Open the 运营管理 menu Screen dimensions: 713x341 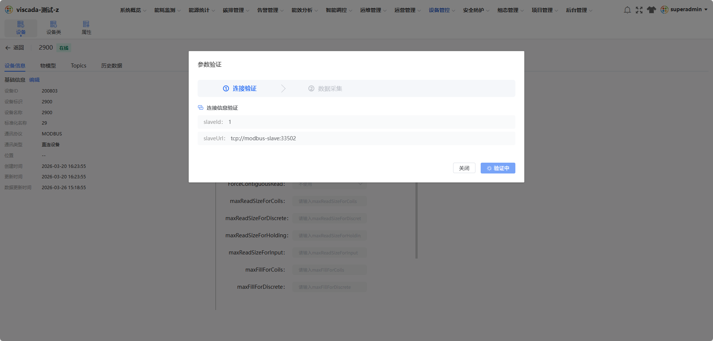point(408,10)
